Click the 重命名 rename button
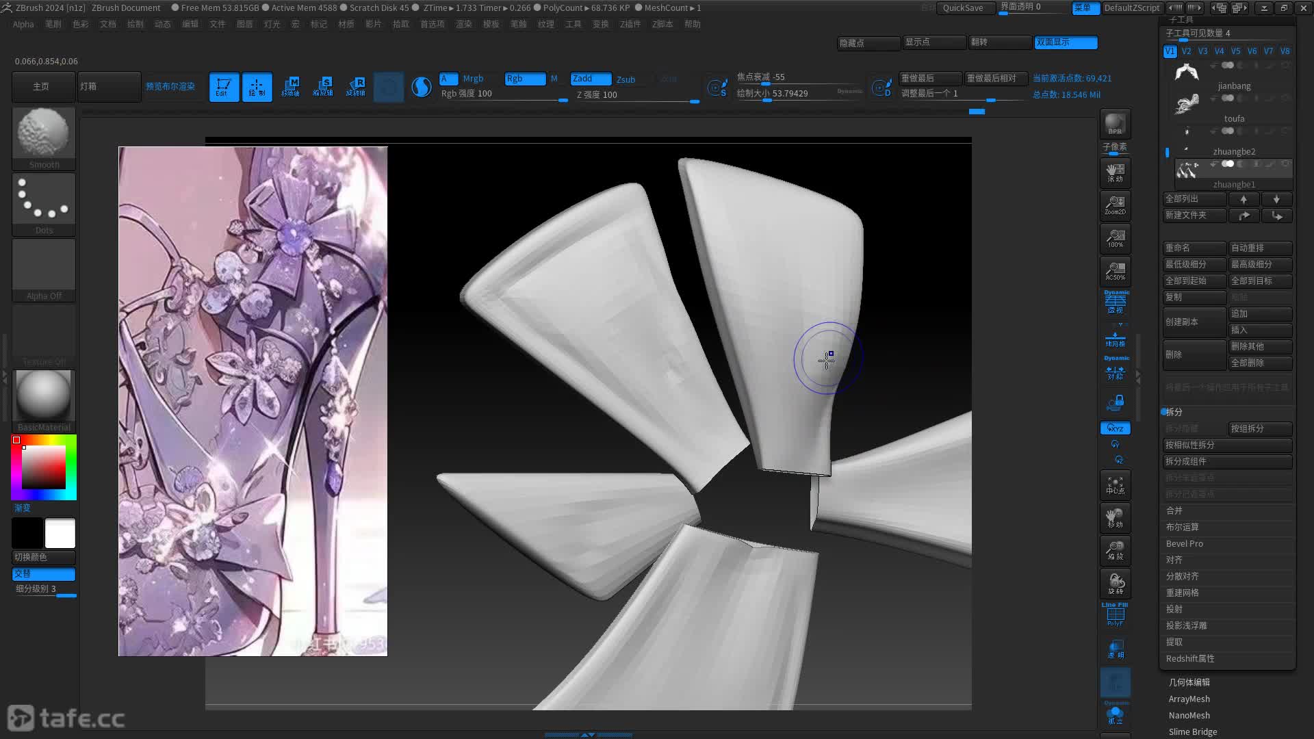This screenshot has height=739, width=1314. 1195,248
